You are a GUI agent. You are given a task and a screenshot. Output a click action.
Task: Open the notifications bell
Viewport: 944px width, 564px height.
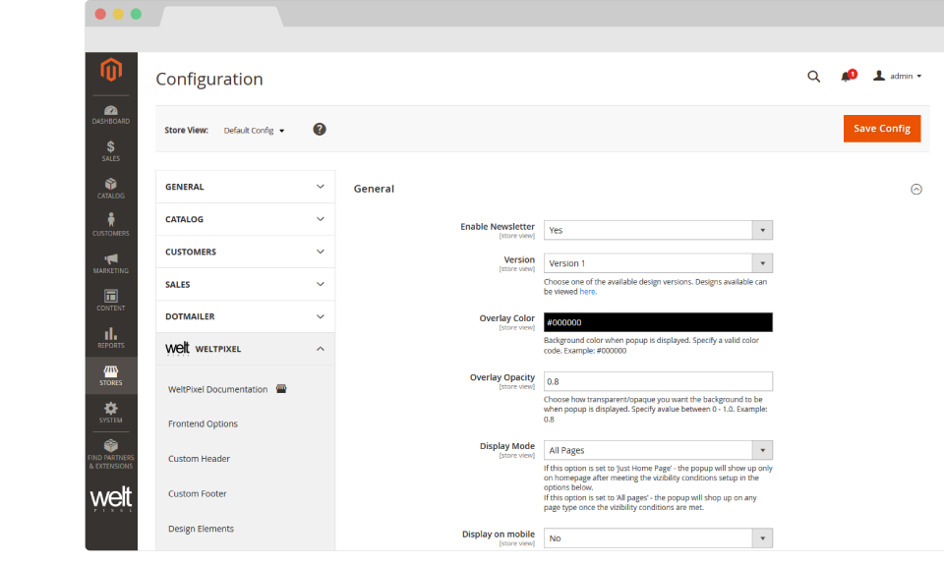coord(846,77)
